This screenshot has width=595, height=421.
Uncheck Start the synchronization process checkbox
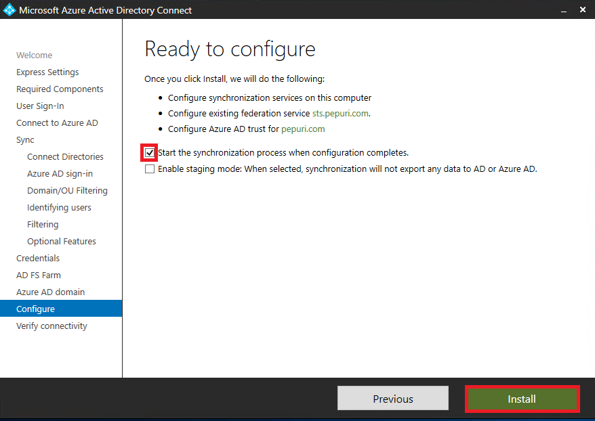point(150,153)
